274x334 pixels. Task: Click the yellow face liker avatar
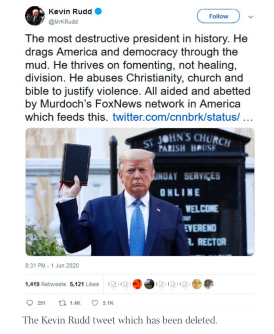tap(197, 284)
